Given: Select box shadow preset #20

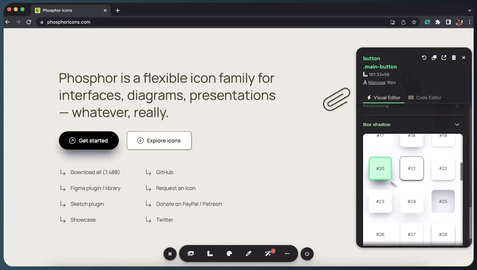Looking at the screenshot, I should (380, 168).
